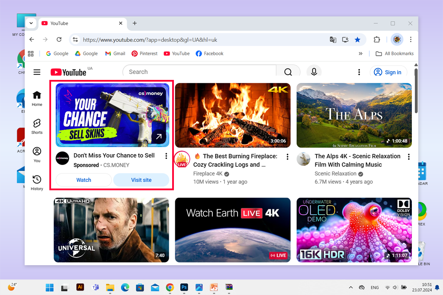443x295 pixels.
Task: Click the YouTube logo in page header
Action: 68,72
